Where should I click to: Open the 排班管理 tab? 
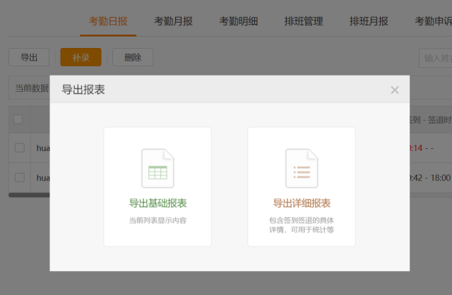(x=304, y=21)
